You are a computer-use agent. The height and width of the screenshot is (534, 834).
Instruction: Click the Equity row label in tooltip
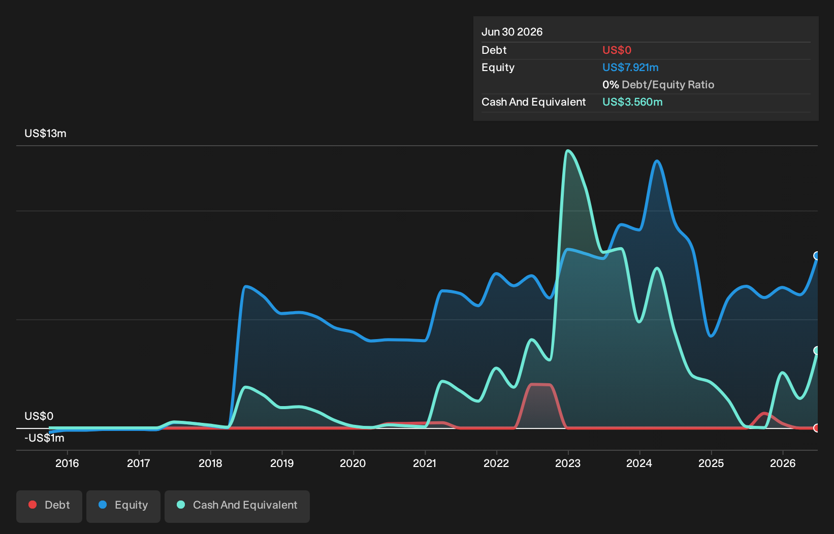pyautogui.click(x=498, y=68)
